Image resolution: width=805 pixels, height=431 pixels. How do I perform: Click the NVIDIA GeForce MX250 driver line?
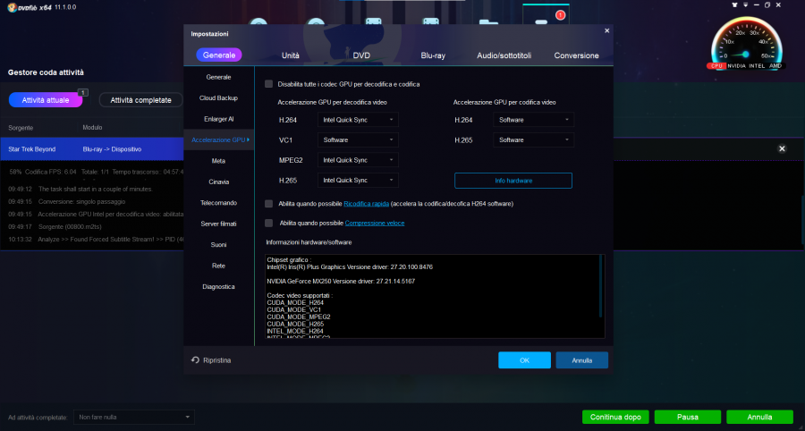point(341,281)
